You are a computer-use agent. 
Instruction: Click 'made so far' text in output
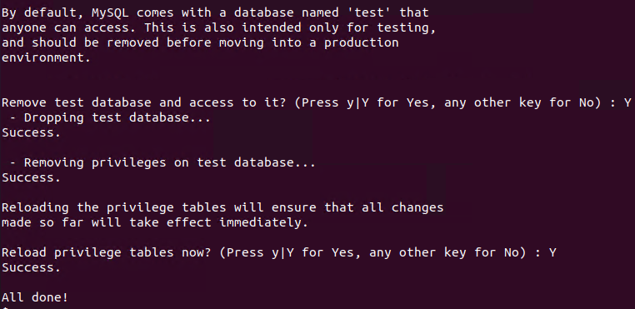(x=42, y=222)
